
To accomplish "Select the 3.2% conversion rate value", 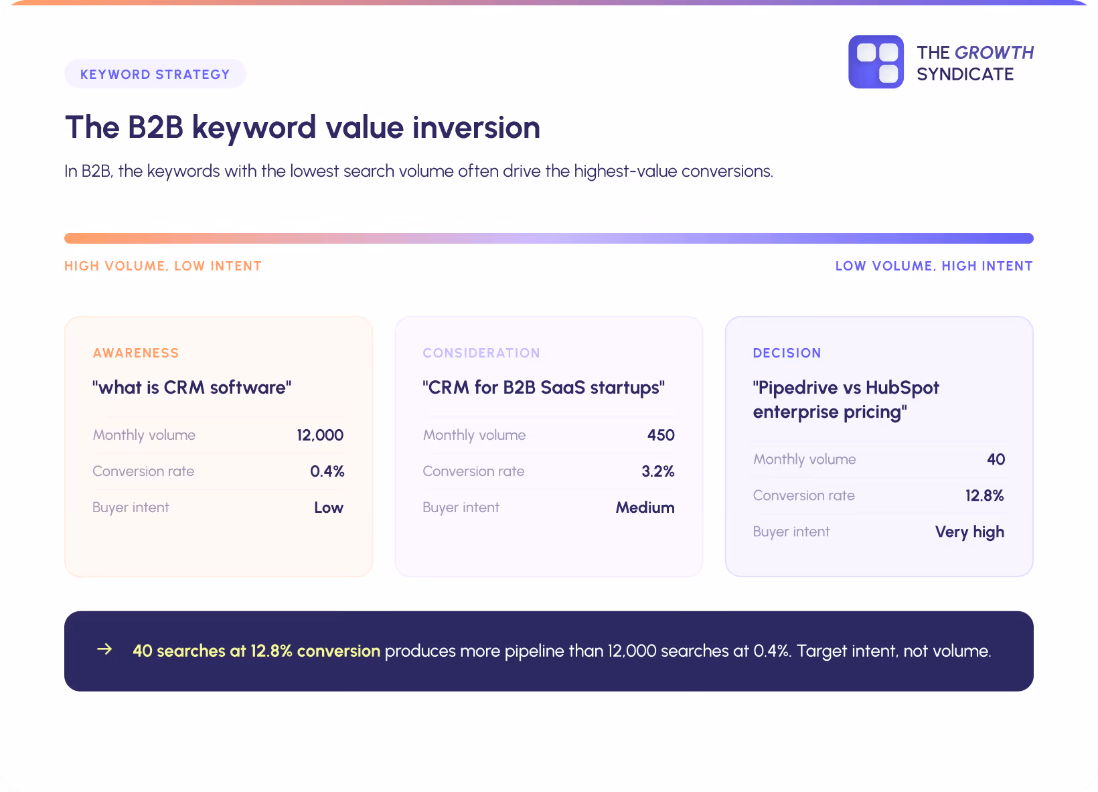I will [x=658, y=471].
